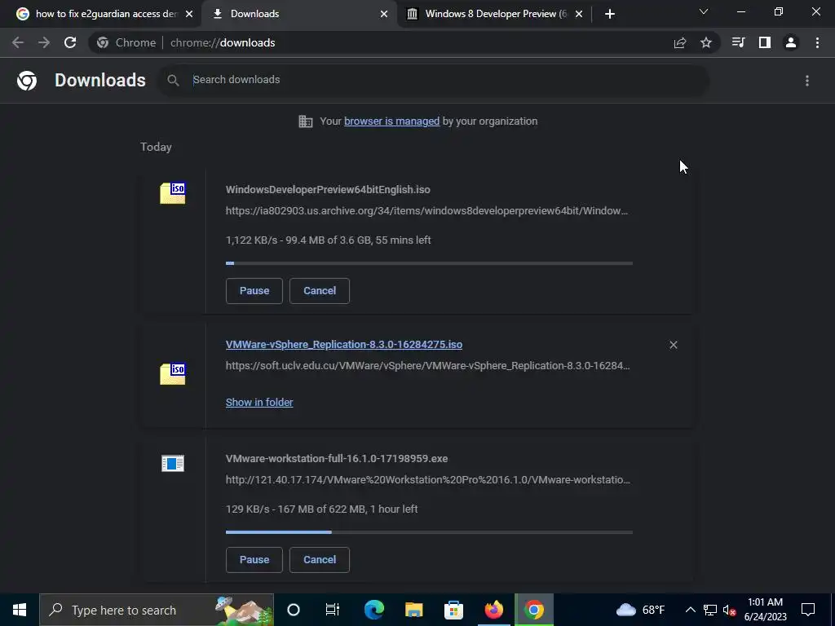Close the Downloads tab
Screen dimensions: 835x626
[384, 14]
